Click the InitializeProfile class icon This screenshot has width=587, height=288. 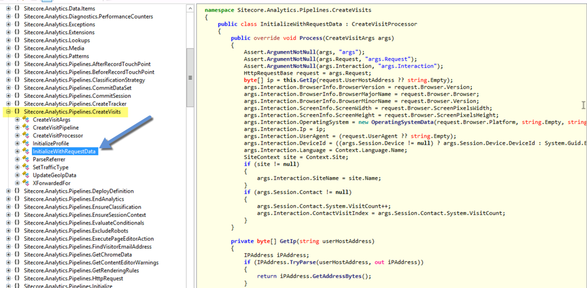[x=26, y=143]
